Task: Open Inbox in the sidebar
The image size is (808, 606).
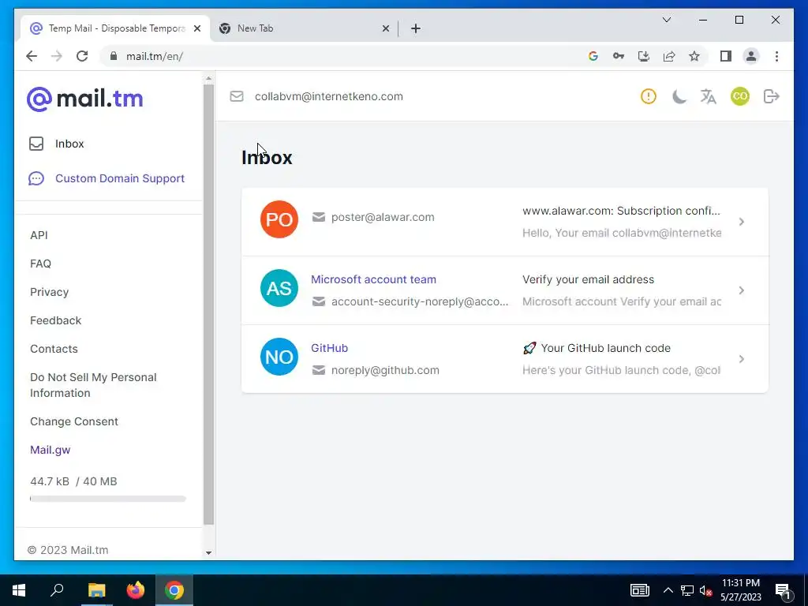Action: [x=57, y=144]
